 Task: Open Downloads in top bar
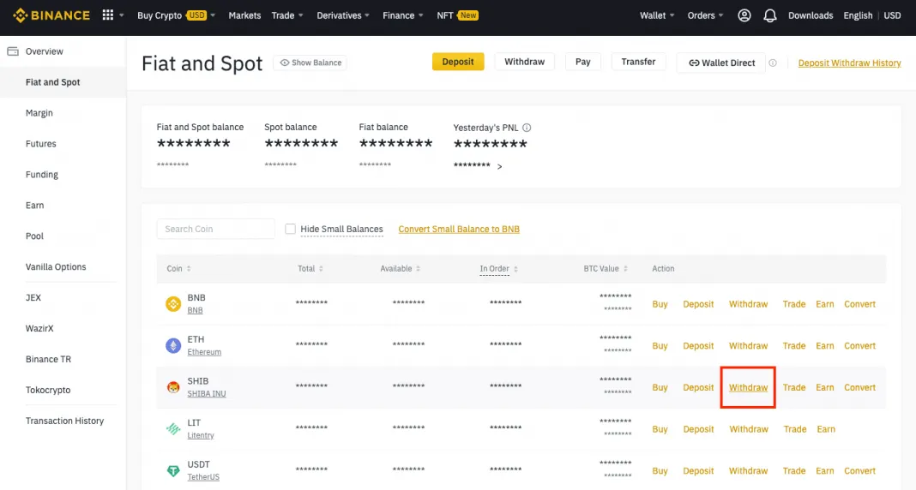tap(811, 15)
